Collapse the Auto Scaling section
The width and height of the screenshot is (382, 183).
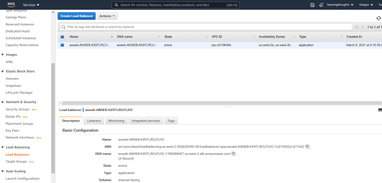tap(3, 171)
